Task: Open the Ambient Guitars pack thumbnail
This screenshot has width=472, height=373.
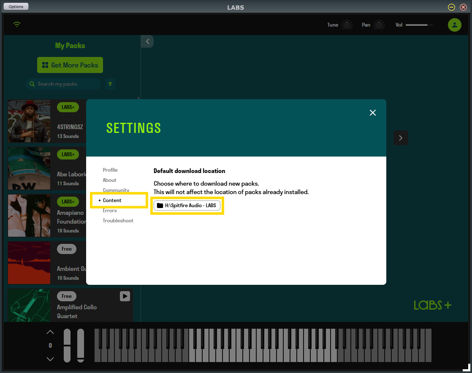Action: [29, 263]
